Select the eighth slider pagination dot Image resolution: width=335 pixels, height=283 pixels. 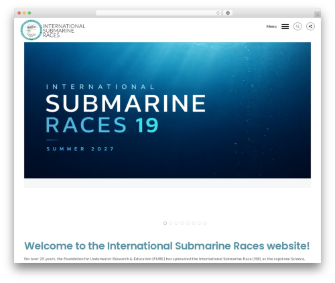[x=205, y=223]
